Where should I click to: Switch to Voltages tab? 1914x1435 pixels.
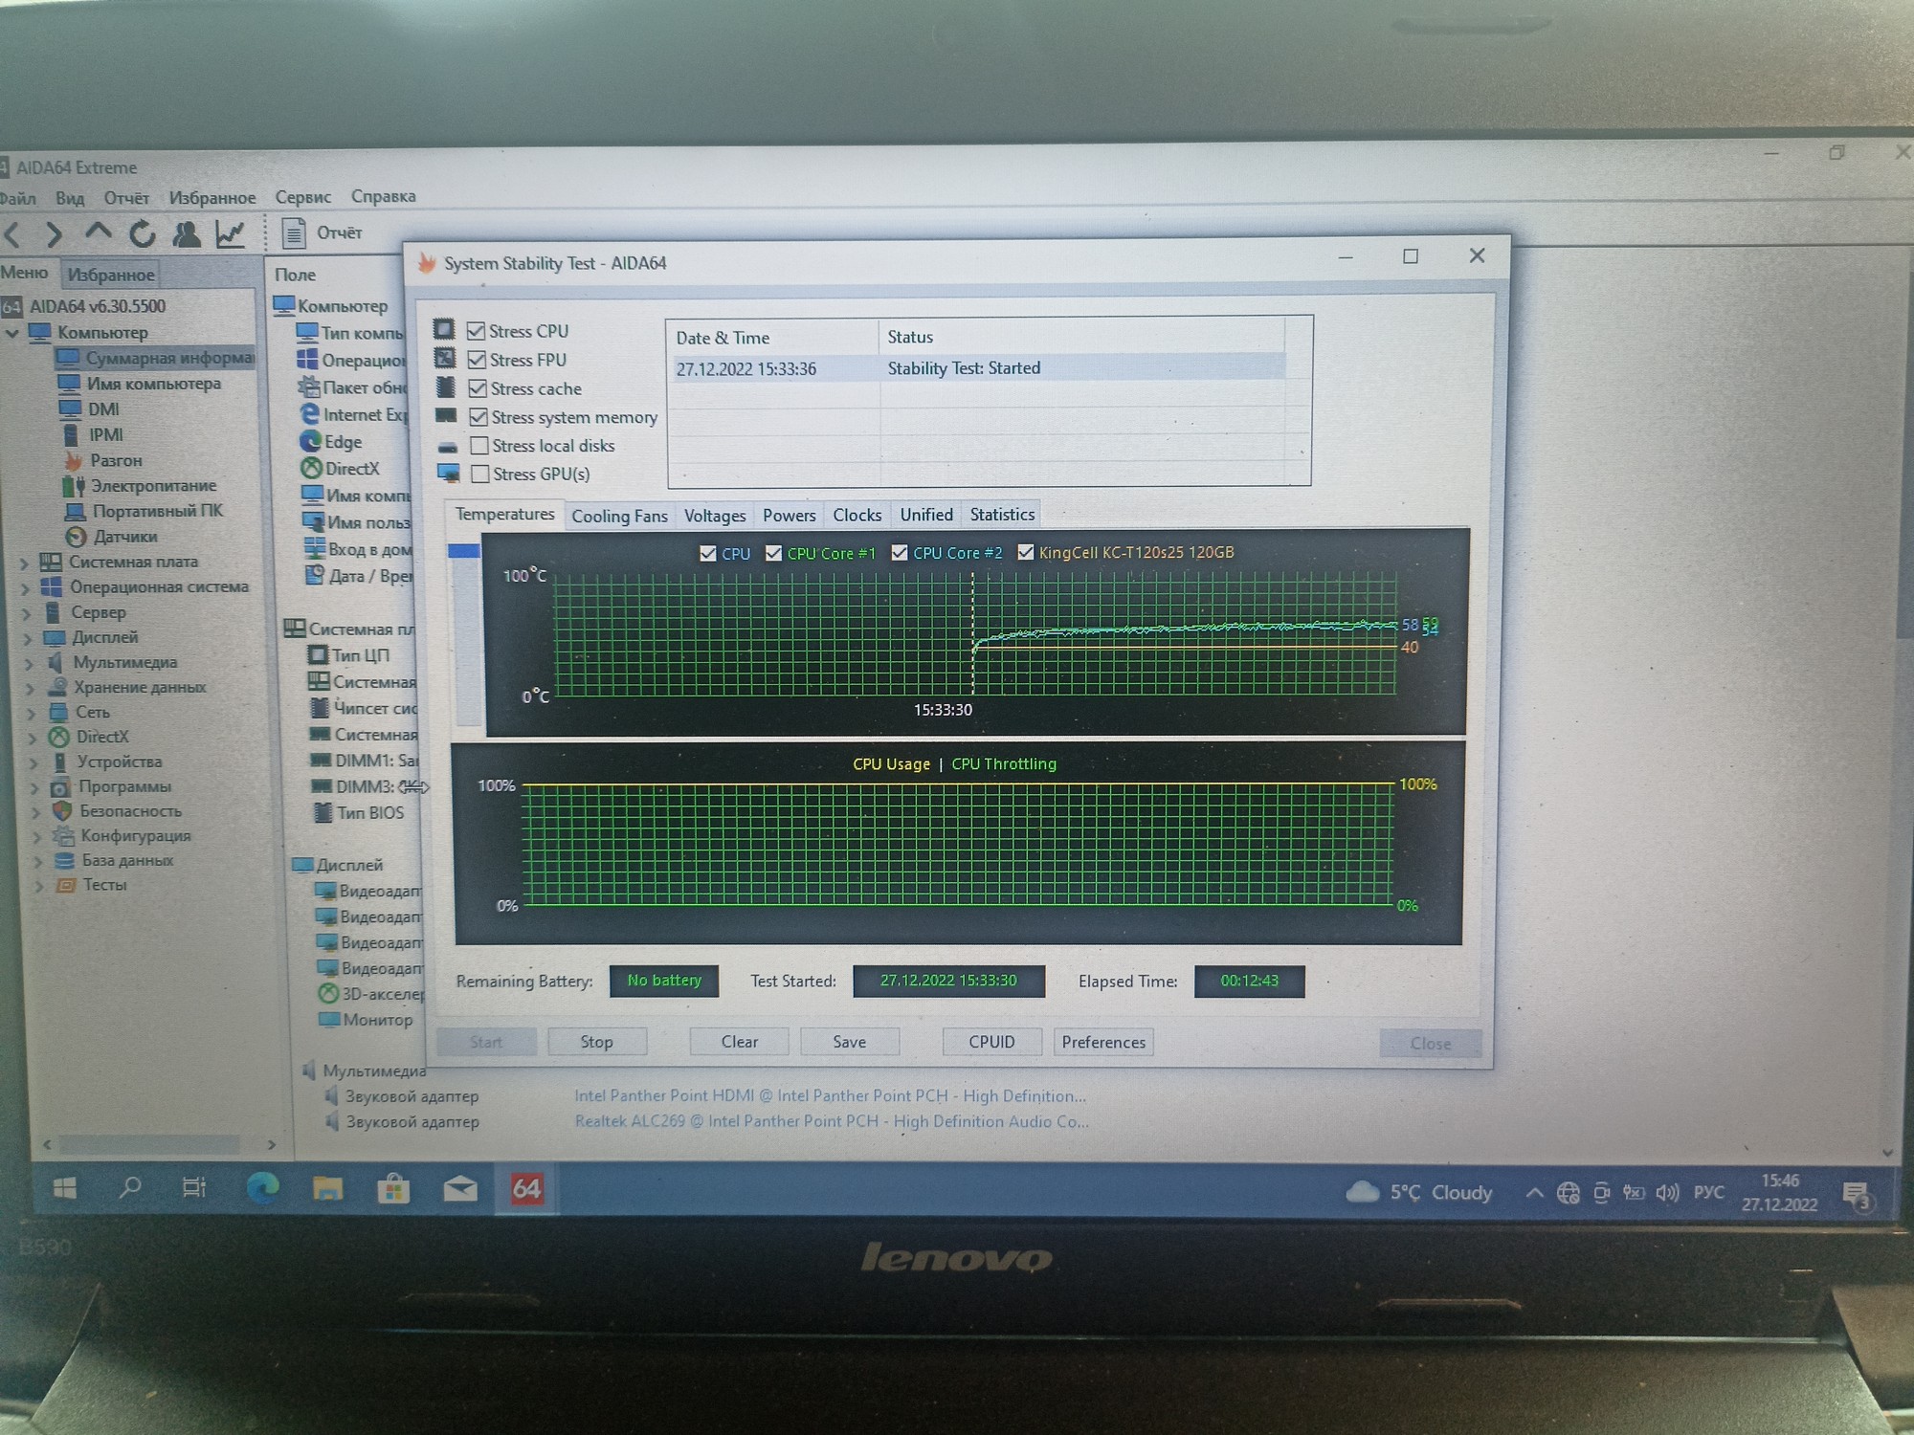(x=715, y=516)
